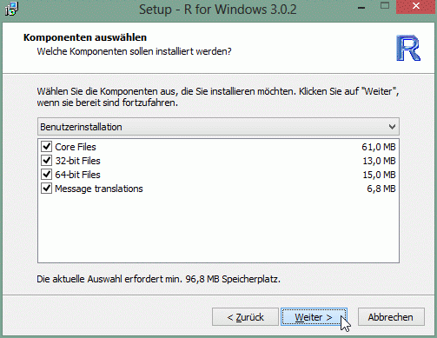Click the Message translations label
The height and width of the screenshot is (338, 437).
(x=99, y=189)
